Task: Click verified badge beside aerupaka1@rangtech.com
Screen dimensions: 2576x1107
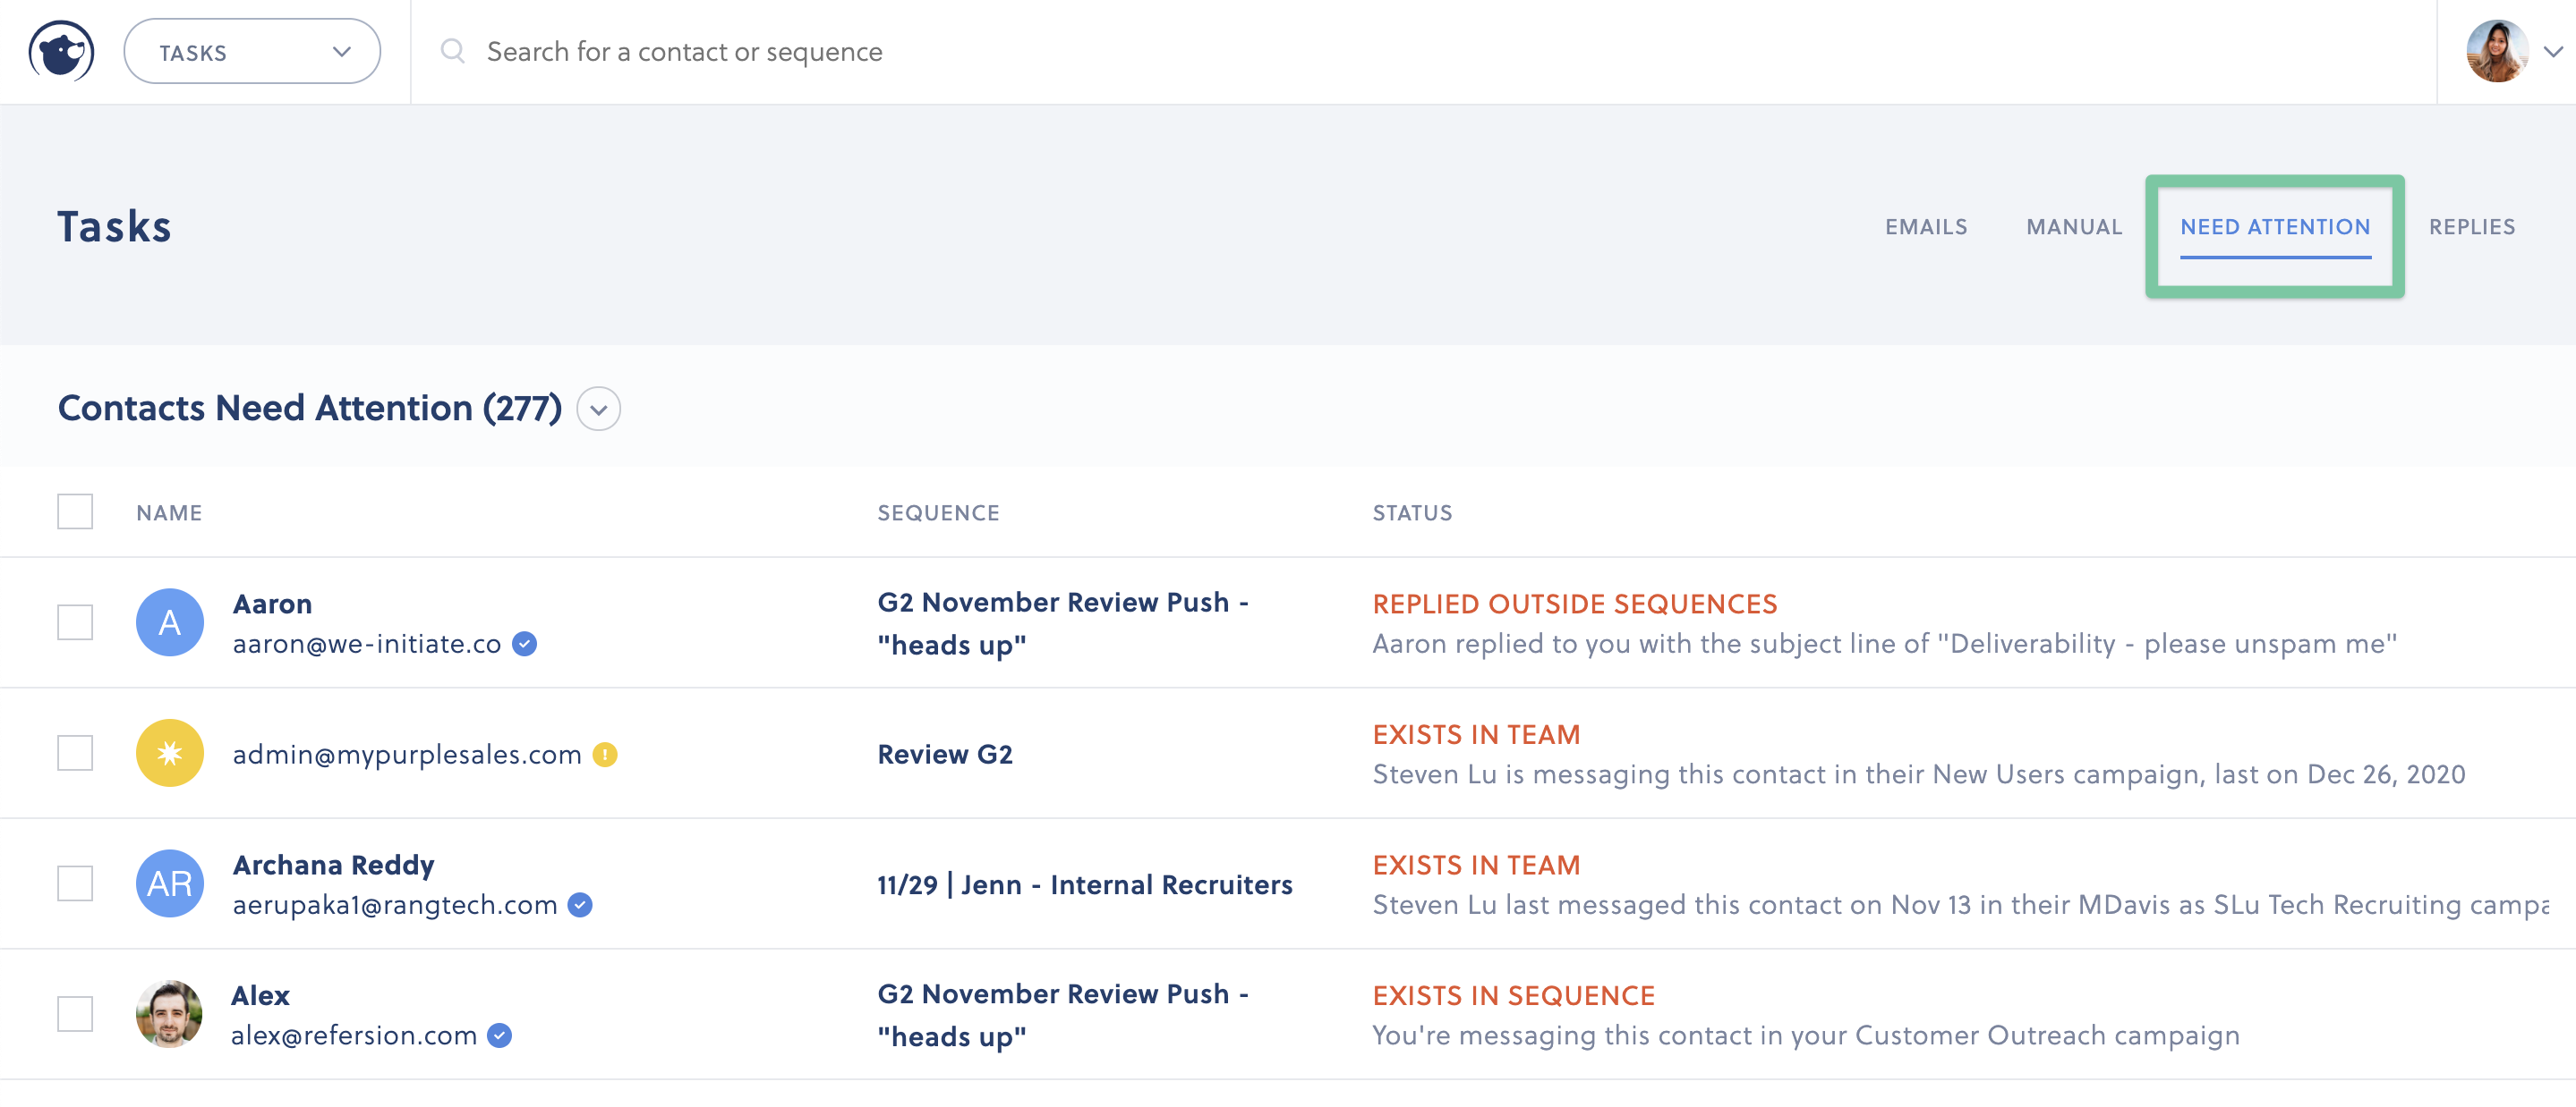Action: [580, 905]
